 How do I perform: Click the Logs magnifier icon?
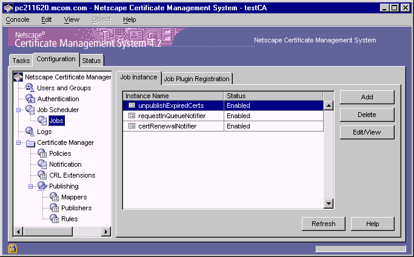30,132
